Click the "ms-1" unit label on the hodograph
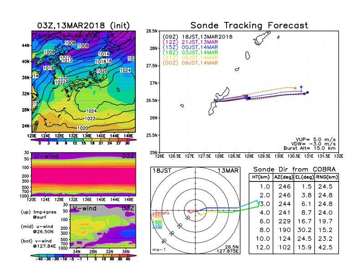361x279 pixels. (x=159, y=250)
